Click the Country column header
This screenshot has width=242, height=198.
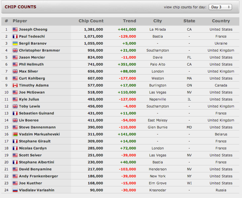[x=221, y=21]
